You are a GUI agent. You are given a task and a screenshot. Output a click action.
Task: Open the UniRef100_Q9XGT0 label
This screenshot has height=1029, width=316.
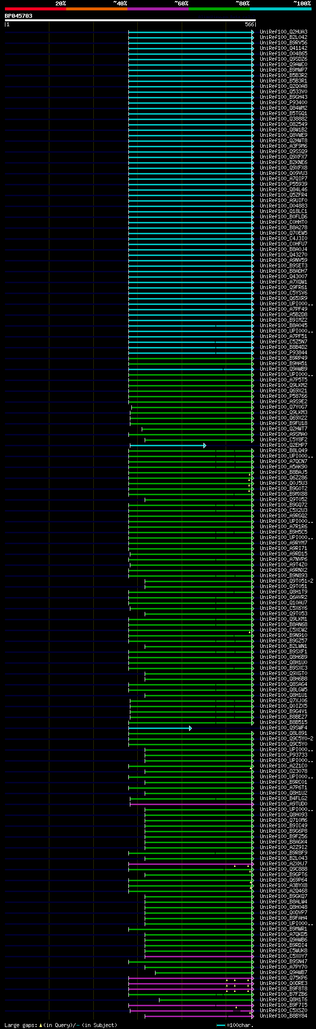283,673
